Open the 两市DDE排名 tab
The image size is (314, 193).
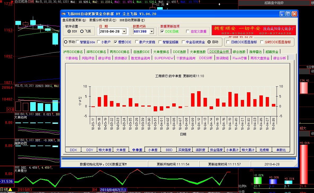120,52
